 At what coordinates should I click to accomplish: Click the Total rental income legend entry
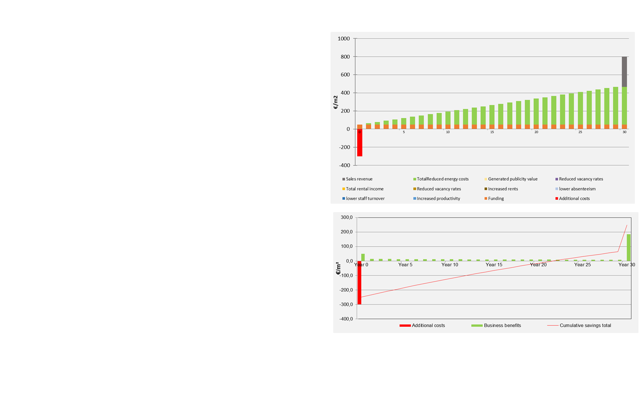364,189
